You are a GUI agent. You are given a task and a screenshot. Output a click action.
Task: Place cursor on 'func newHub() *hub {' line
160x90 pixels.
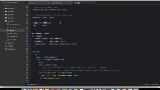click(40, 33)
